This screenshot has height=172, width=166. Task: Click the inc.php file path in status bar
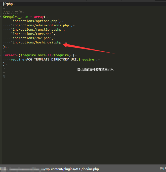pos(71,169)
